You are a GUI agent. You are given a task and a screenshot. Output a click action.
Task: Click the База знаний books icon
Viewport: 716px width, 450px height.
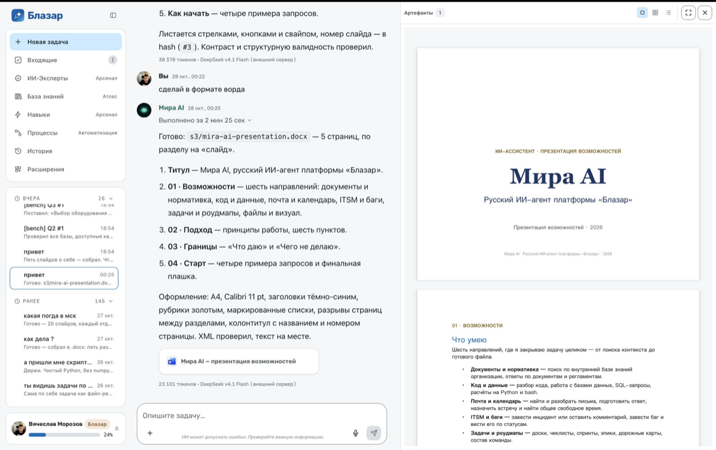[x=18, y=96]
